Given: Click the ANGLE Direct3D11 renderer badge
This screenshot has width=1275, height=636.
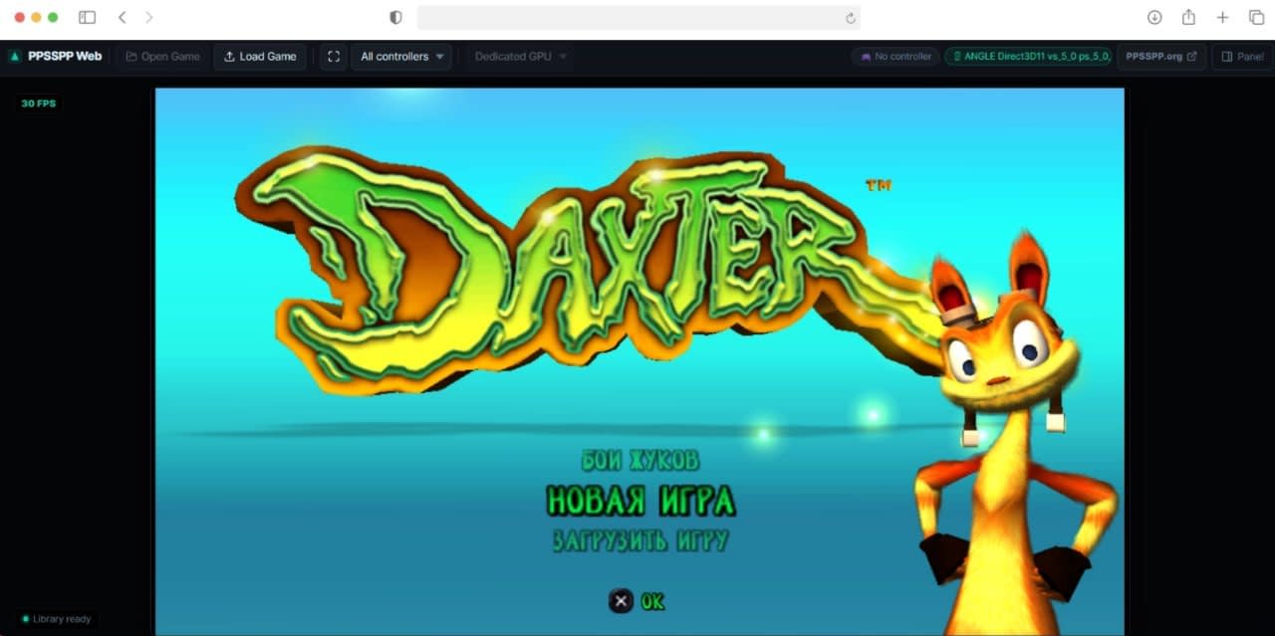Looking at the screenshot, I should (x=1028, y=57).
